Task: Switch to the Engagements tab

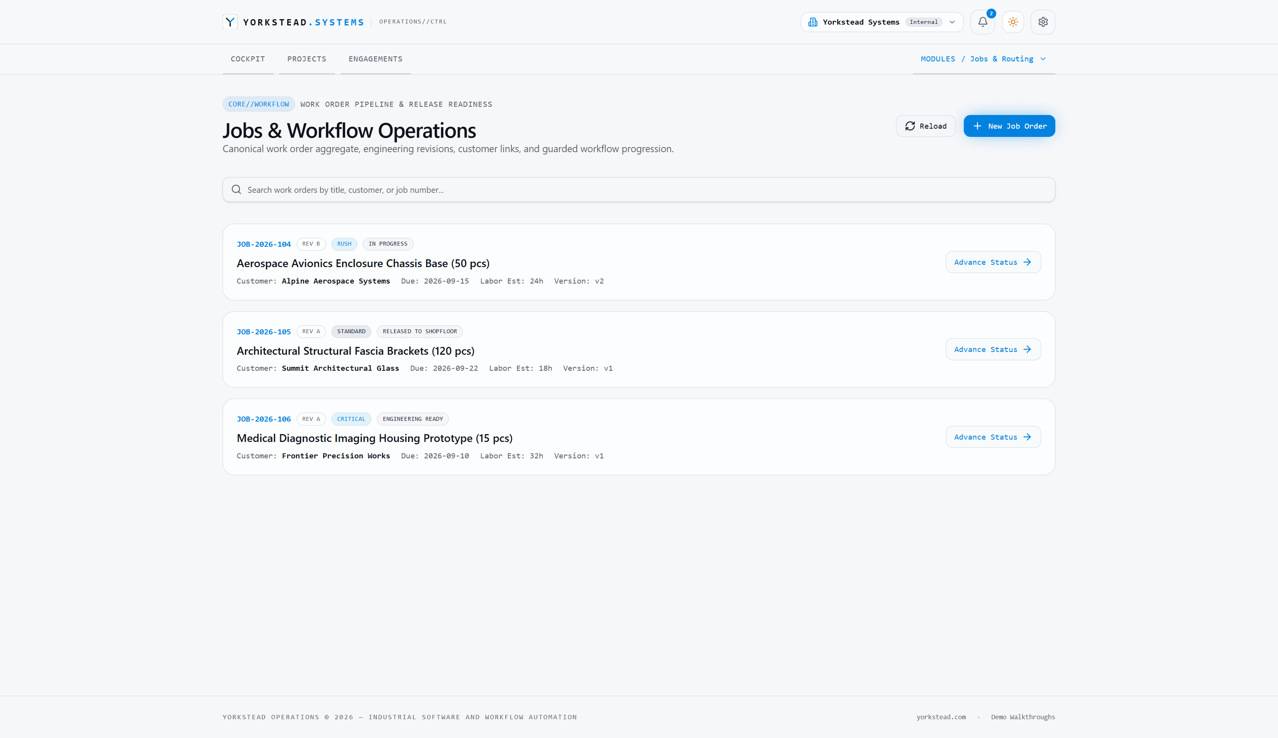Action: coord(375,59)
